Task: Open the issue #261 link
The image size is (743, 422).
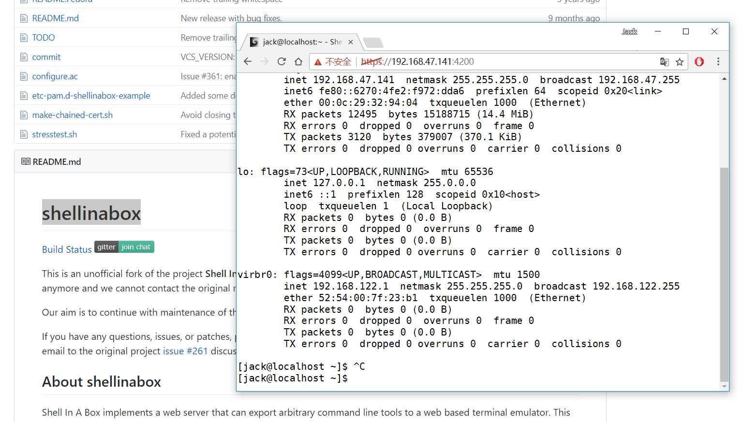Action: pyautogui.click(x=185, y=351)
